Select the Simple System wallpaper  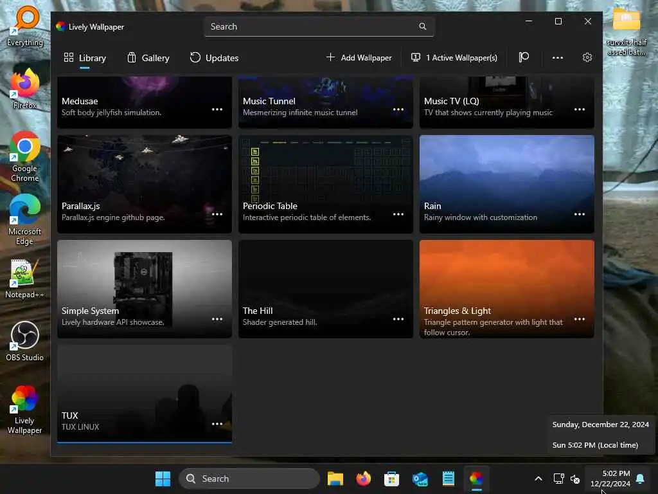145,289
